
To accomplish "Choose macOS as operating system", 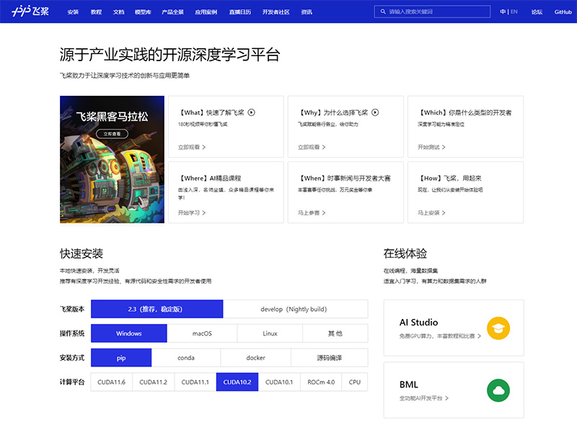I will pyautogui.click(x=202, y=333).
